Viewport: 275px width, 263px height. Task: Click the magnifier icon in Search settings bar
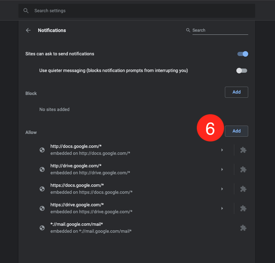click(x=26, y=11)
